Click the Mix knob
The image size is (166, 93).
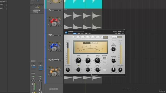click(x=113, y=69)
